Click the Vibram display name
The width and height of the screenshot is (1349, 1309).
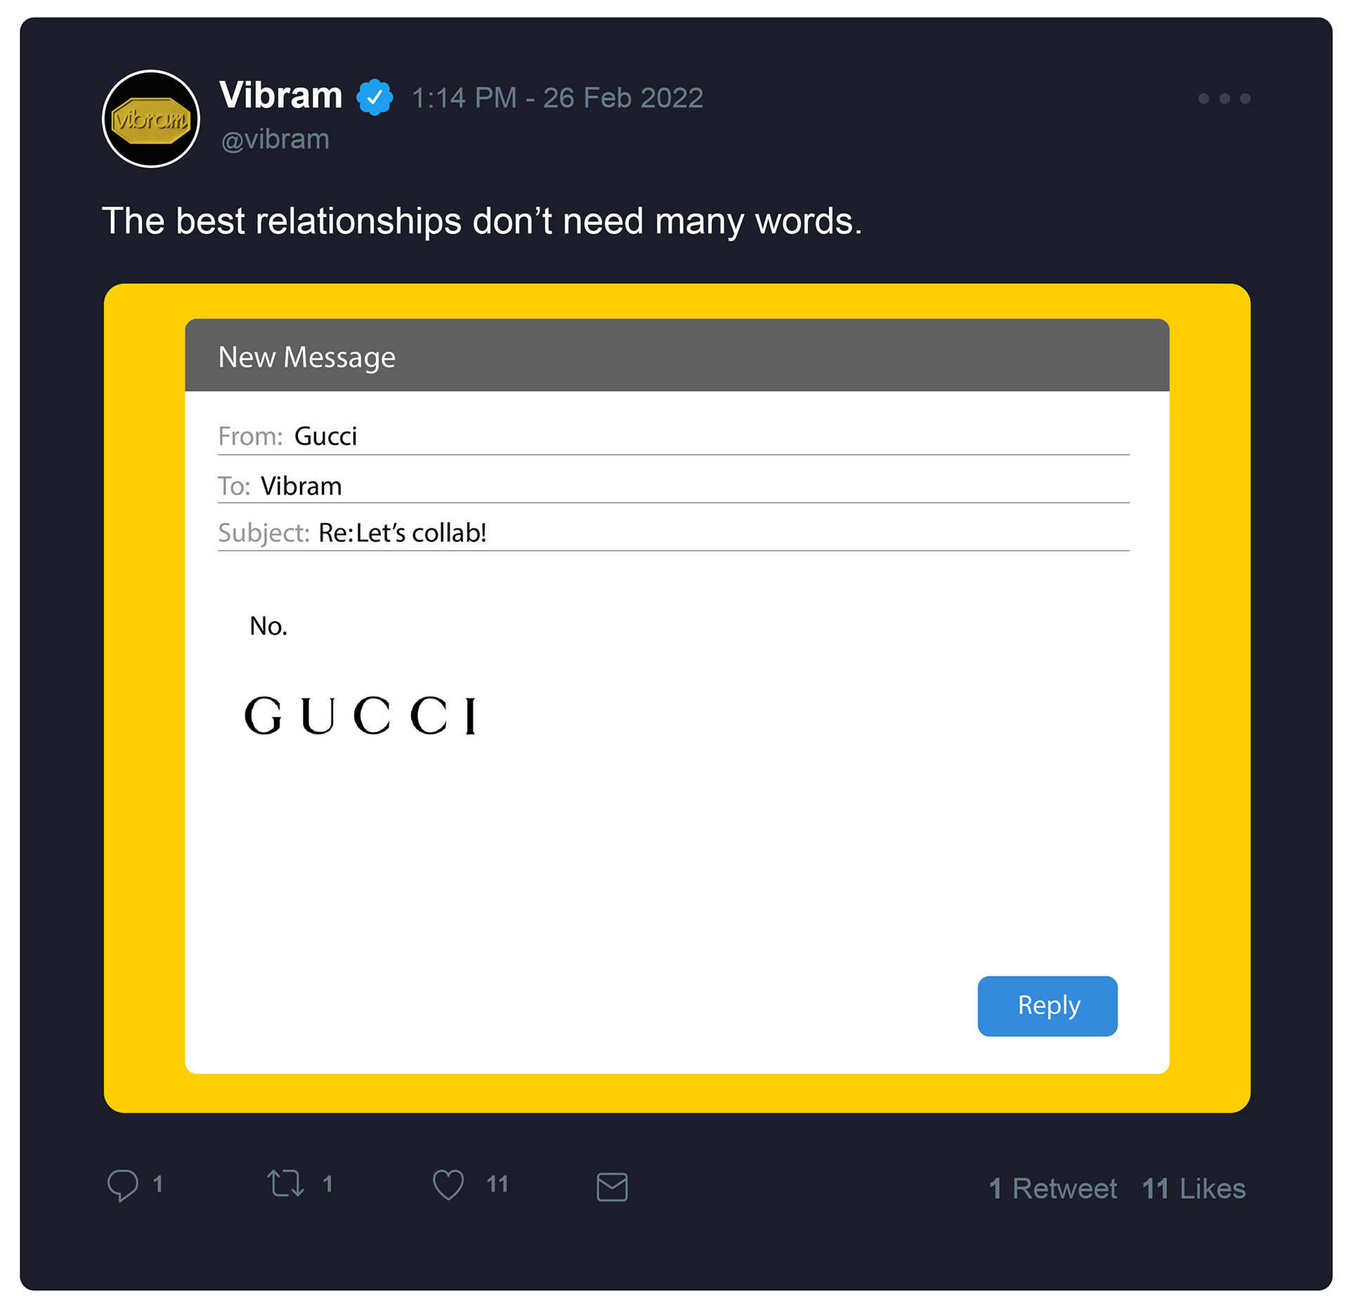click(280, 95)
